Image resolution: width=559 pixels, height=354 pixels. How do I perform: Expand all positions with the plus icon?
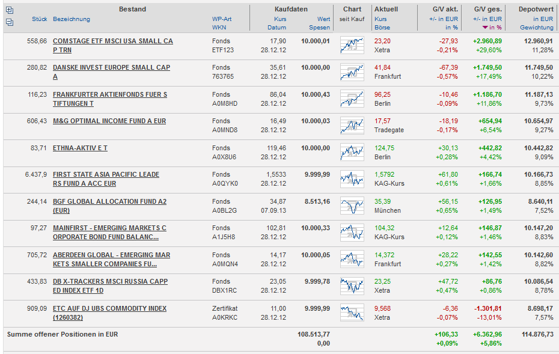[10, 10]
